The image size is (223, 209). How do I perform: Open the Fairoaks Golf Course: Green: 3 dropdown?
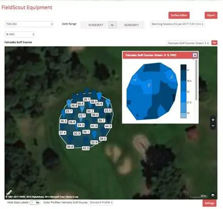[x=188, y=43]
